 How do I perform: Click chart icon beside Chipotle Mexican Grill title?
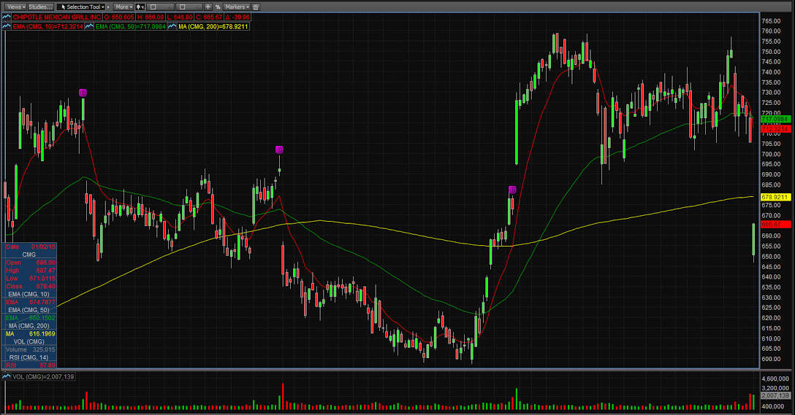[x=7, y=17]
